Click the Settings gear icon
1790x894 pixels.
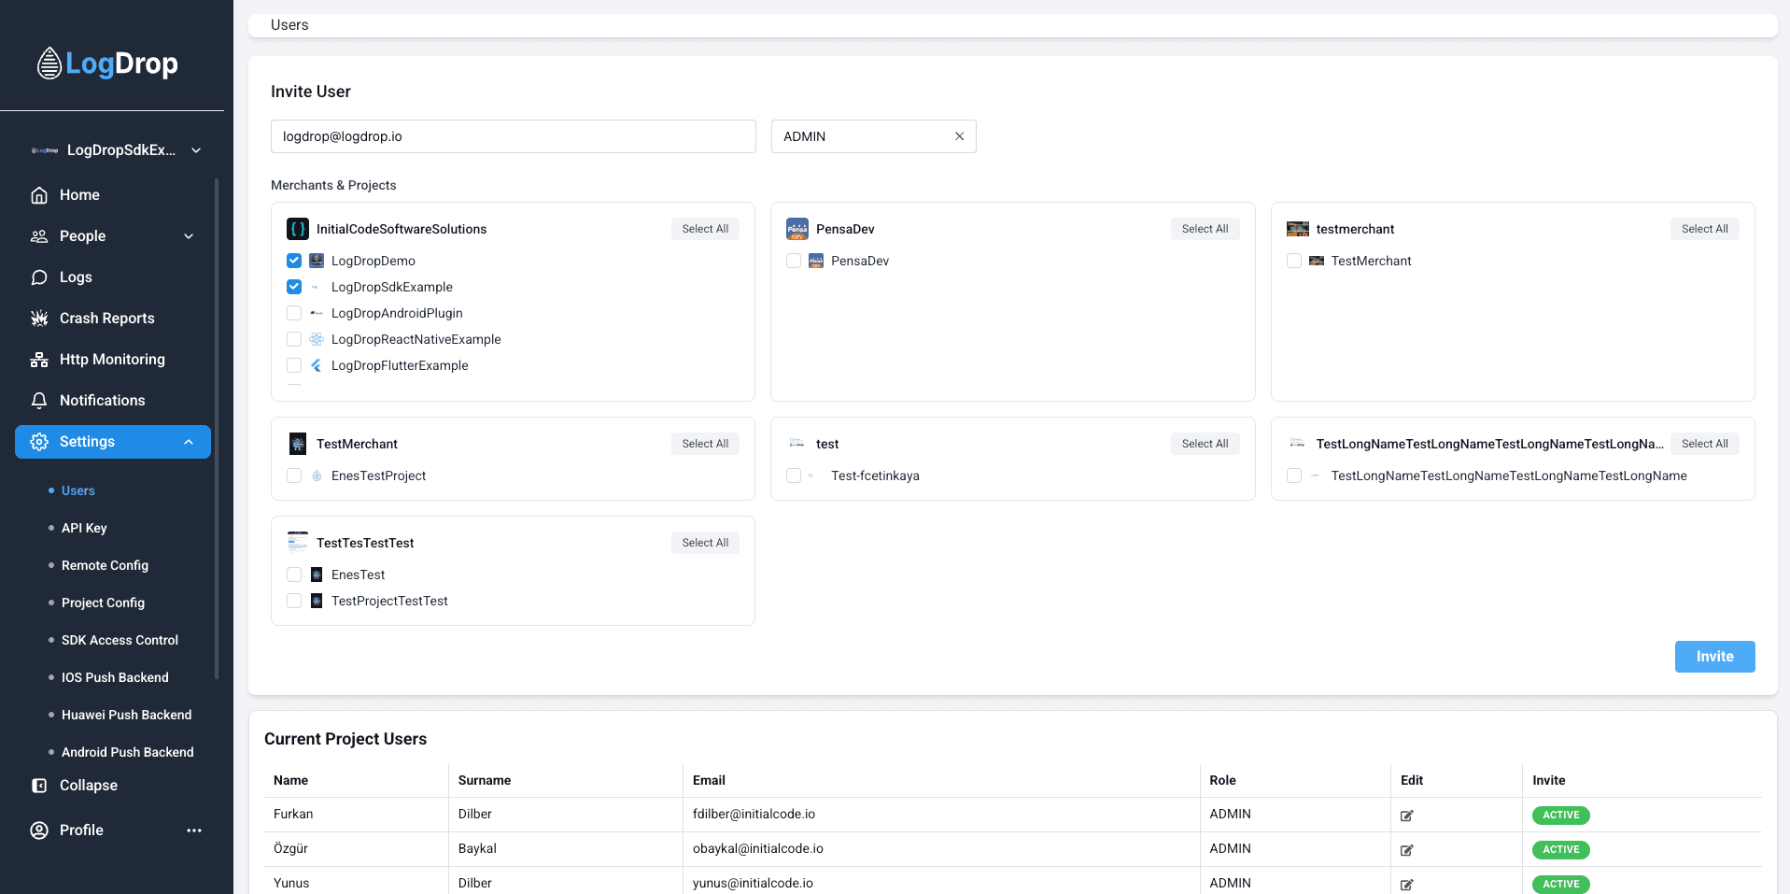39,442
